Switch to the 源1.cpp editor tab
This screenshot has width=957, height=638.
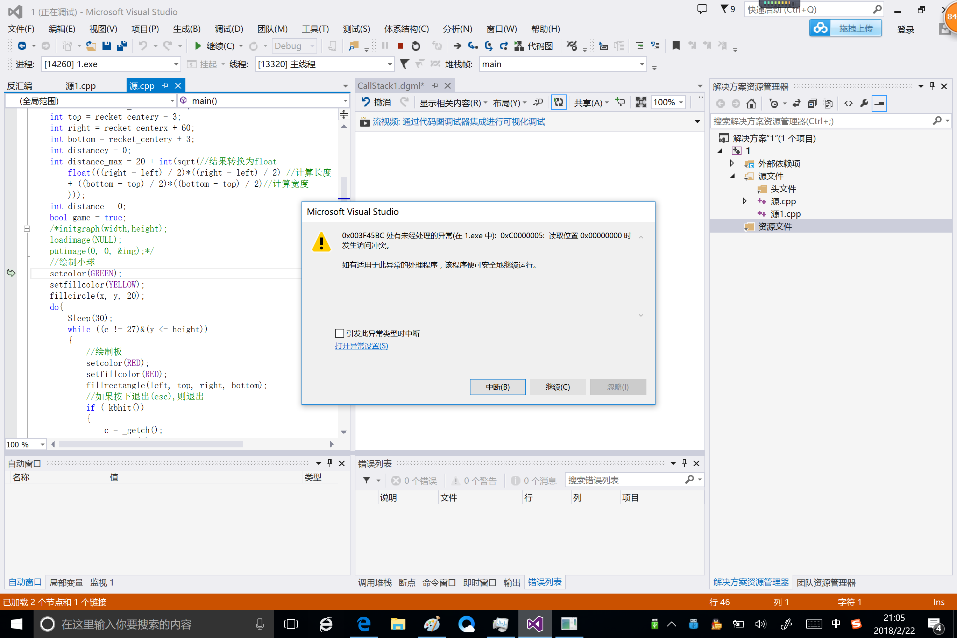click(x=80, y=86)
